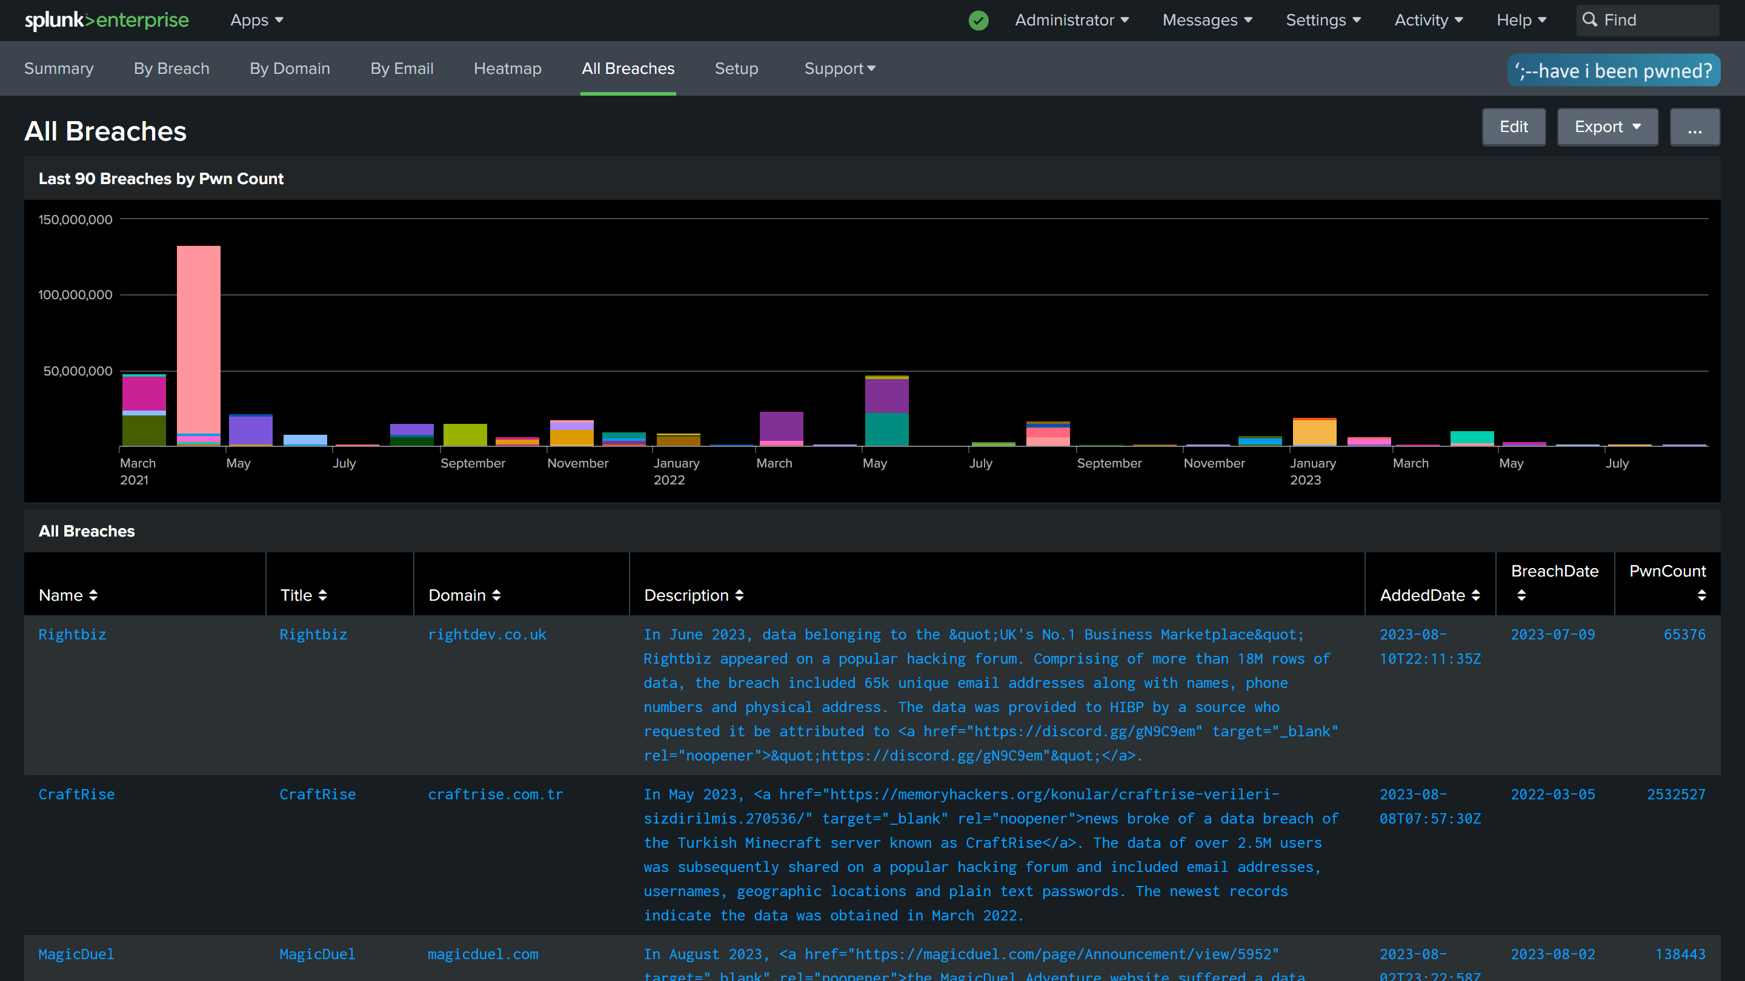Image resolution: width=1745 pixels, height=981 pixels.
Task: Click the Splunk enterprise logo
Action: tap(107, 21)
